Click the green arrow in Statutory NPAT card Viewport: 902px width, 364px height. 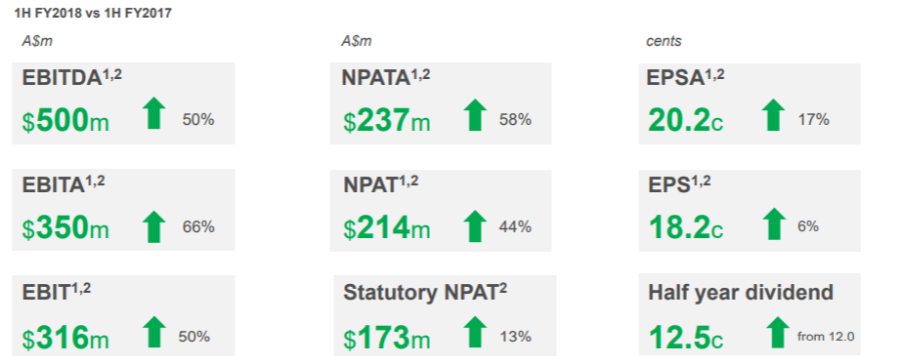point(475,332)
